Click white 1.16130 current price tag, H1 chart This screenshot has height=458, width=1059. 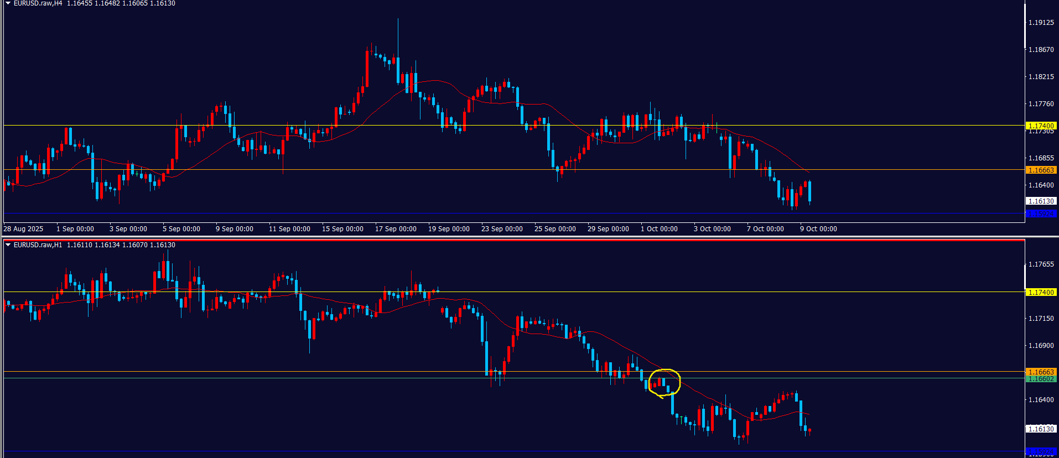1041,429
